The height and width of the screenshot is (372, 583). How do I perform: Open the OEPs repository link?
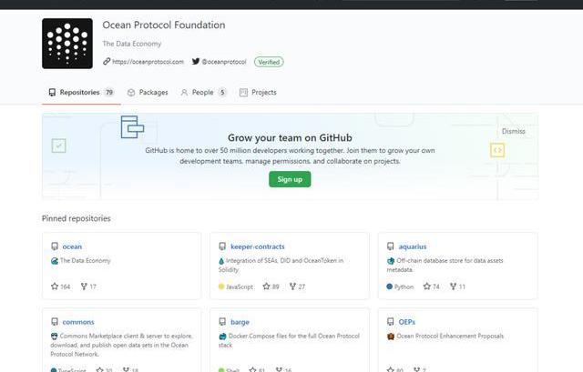pyautogui.click(x=407, y=322)
